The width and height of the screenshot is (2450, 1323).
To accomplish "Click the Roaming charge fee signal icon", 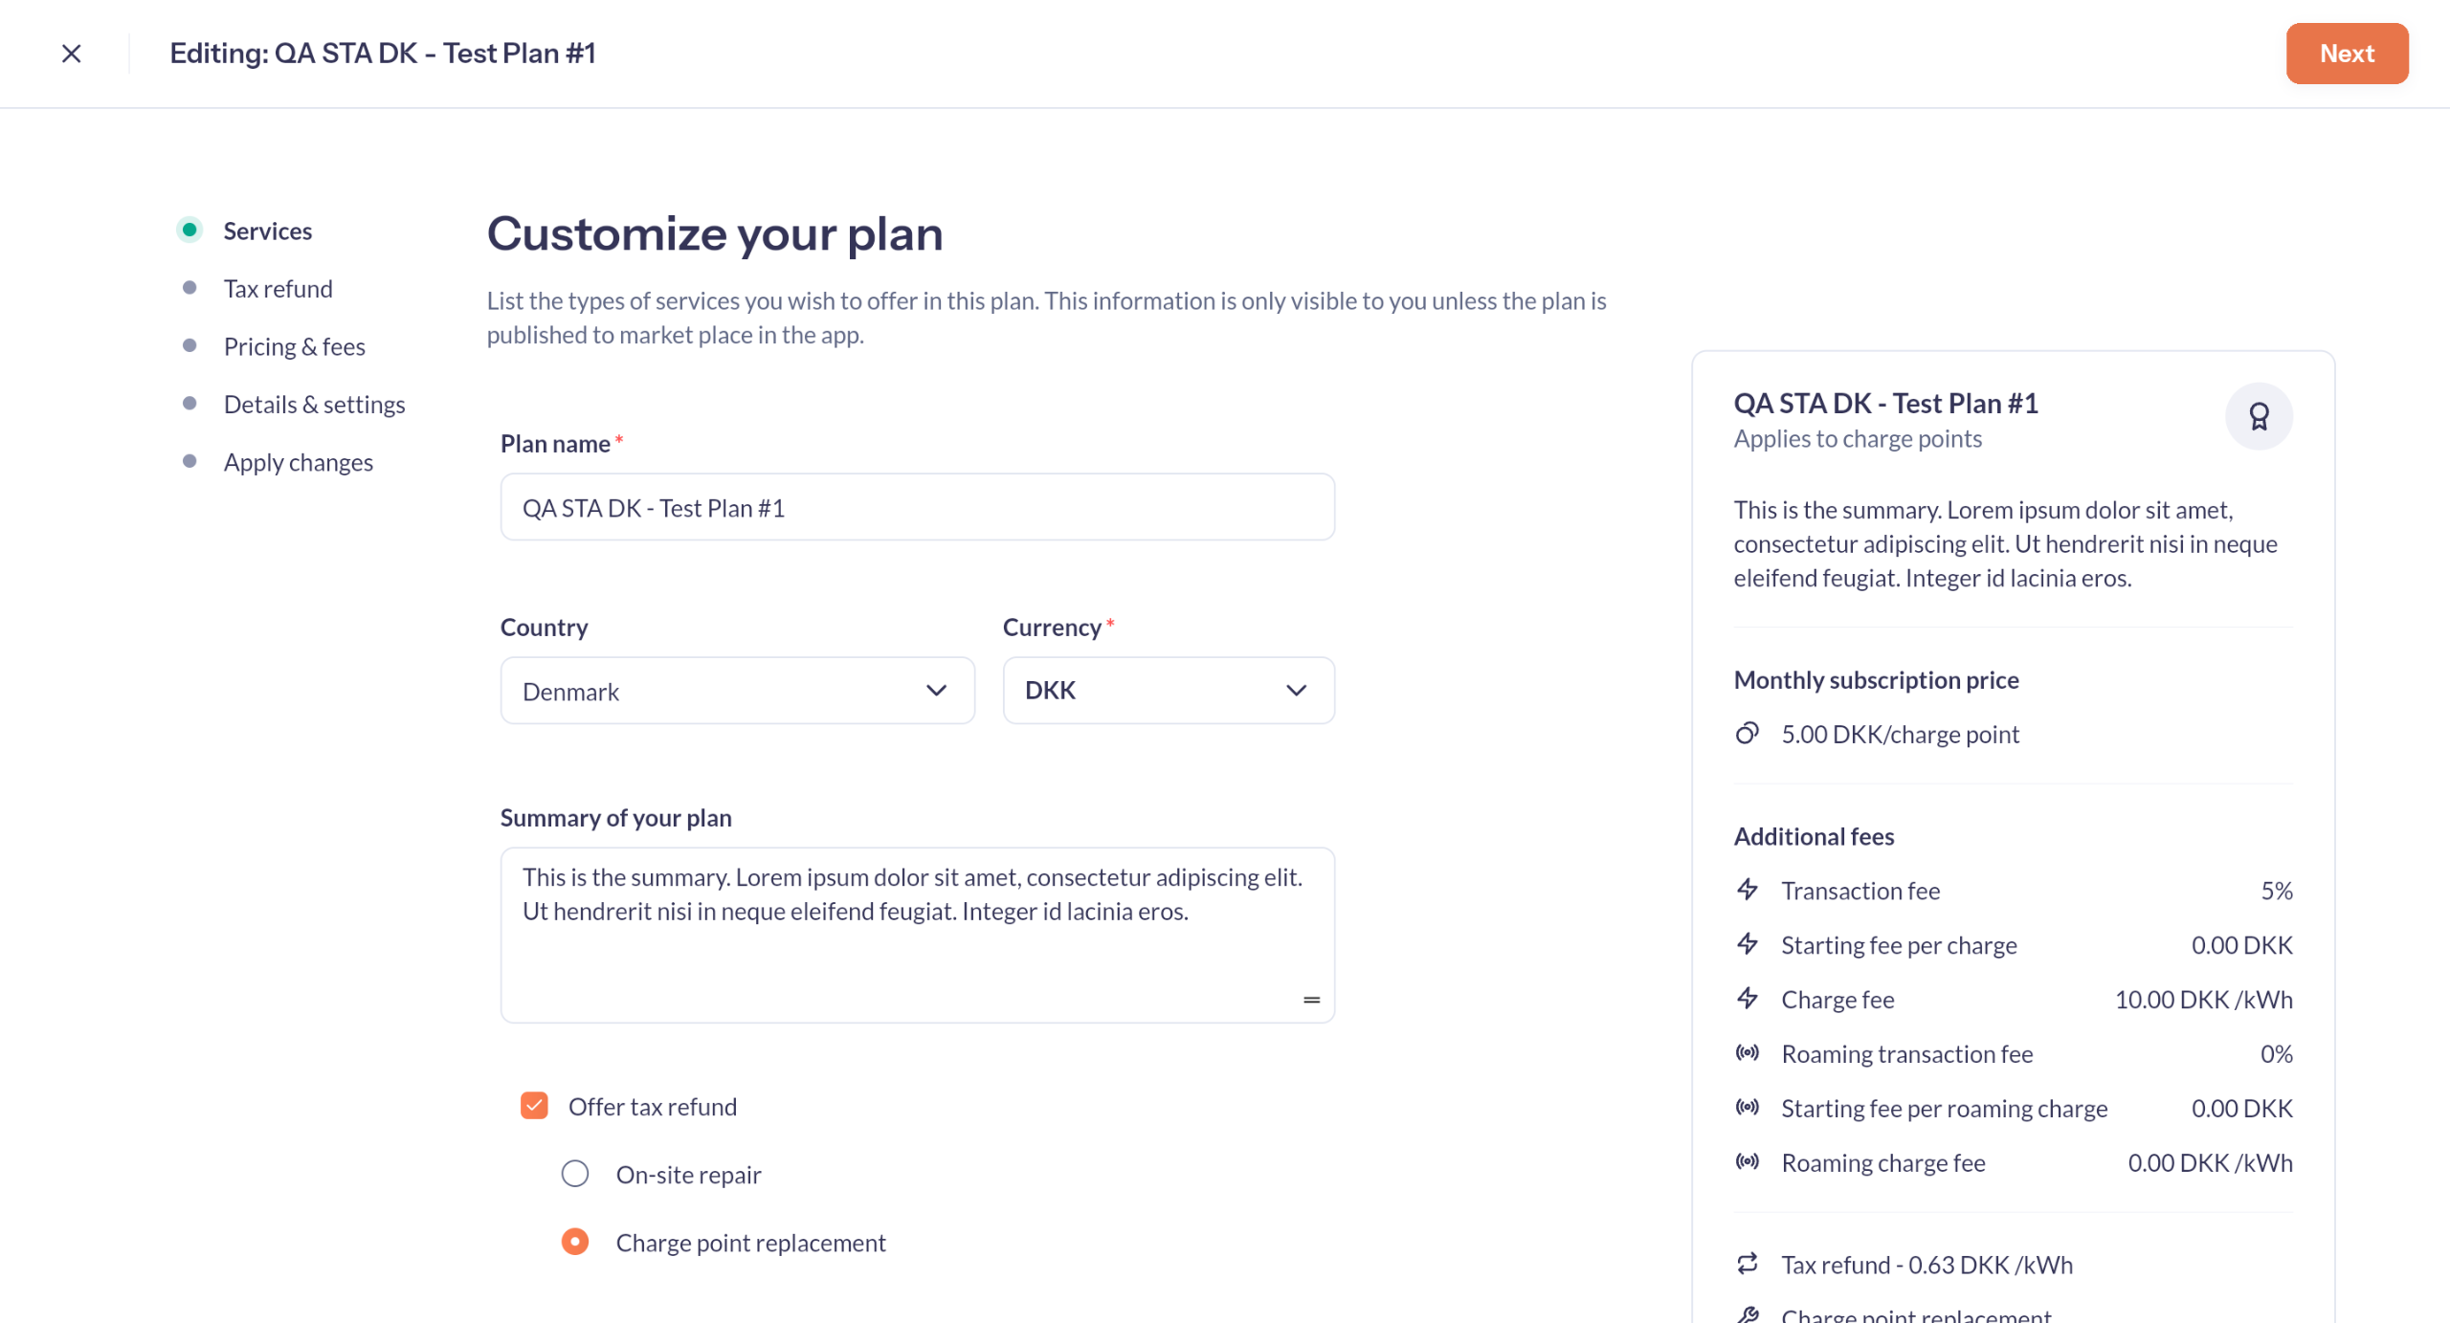I will [1748, 1162].
